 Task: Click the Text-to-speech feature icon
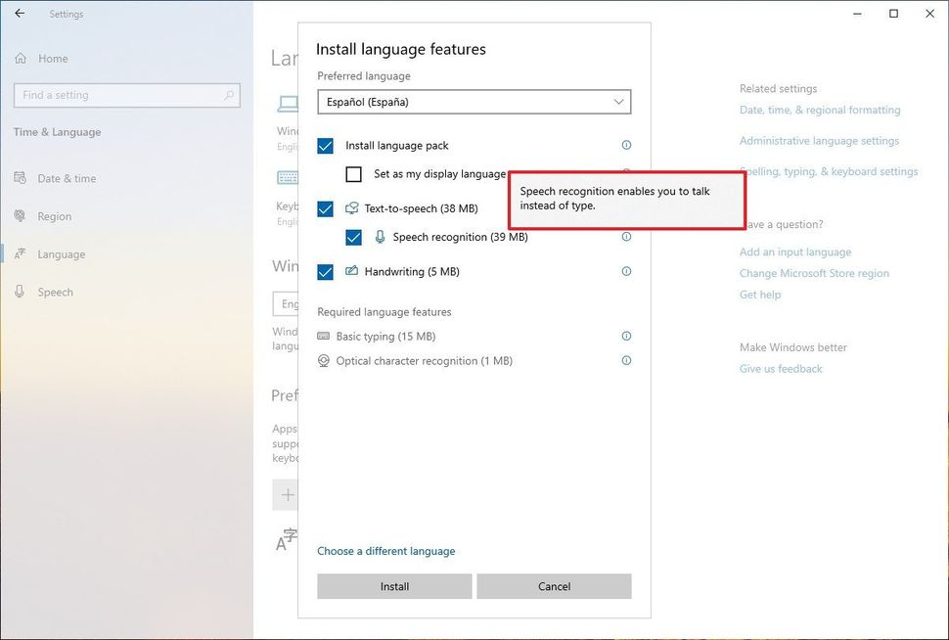pyautogui.click(x=353, y=207)
